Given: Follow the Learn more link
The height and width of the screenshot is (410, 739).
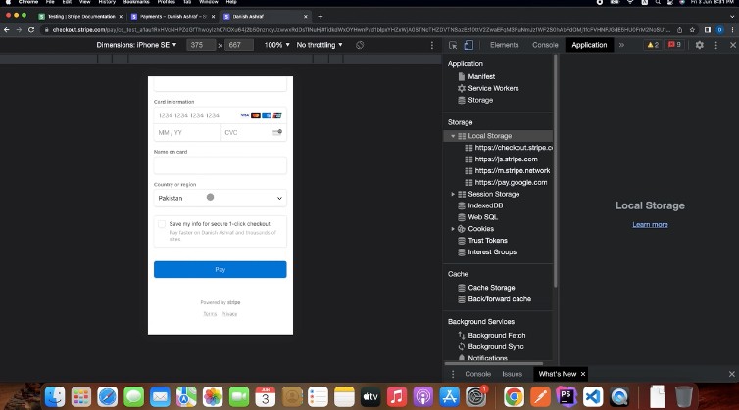Looking at the screenshot, I should pos(650,224).
